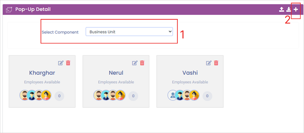304x133 pixels.
Task: Edit the Nerul business unit
Action: pos(135,63)
